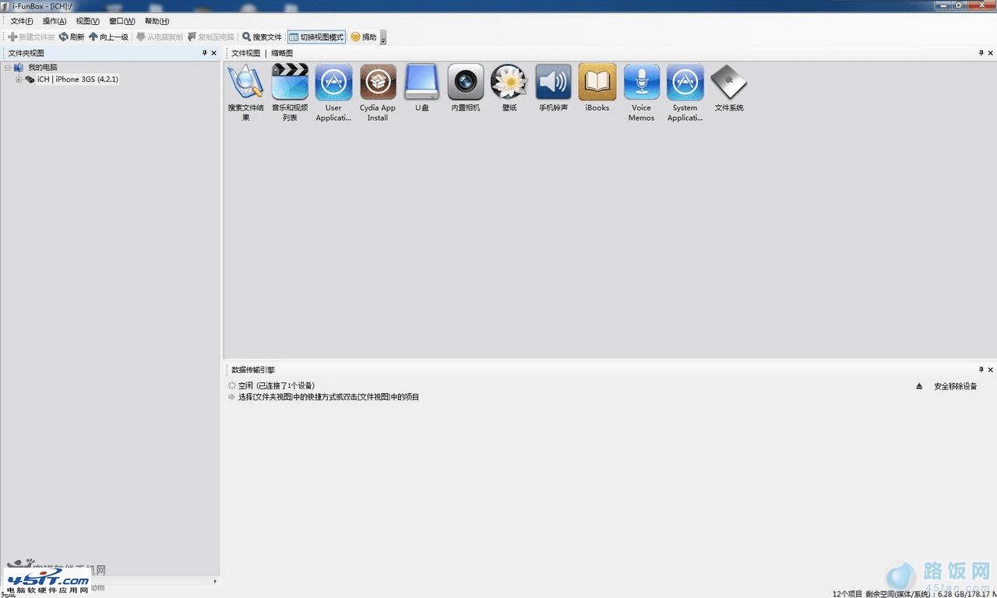
Task: Pin the 文件视图 file view panel
Action: tap(981, 53)
